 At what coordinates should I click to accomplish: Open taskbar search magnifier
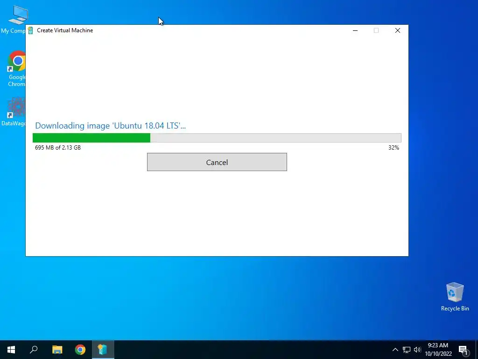pyautogui.click(x=34, y=350)
